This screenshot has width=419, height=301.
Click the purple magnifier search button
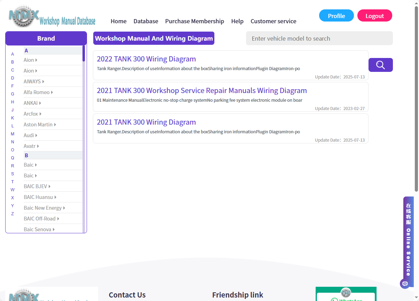[x=380, y=65]
